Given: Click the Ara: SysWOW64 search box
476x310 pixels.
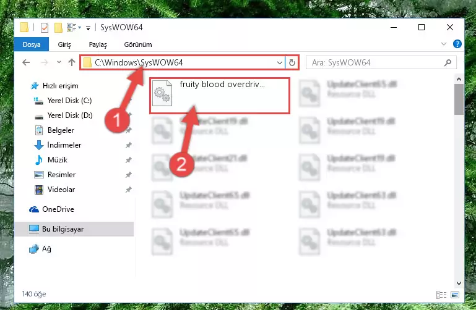Looking at the screenshot, I should click(x=381, y=62).
